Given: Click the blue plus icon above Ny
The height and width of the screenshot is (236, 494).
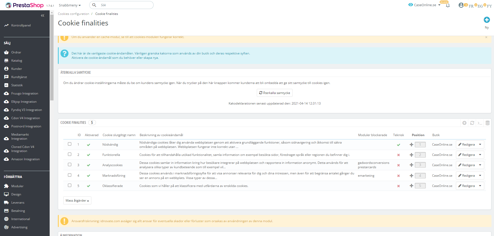Looking at the screenshot, I should 487,20.
